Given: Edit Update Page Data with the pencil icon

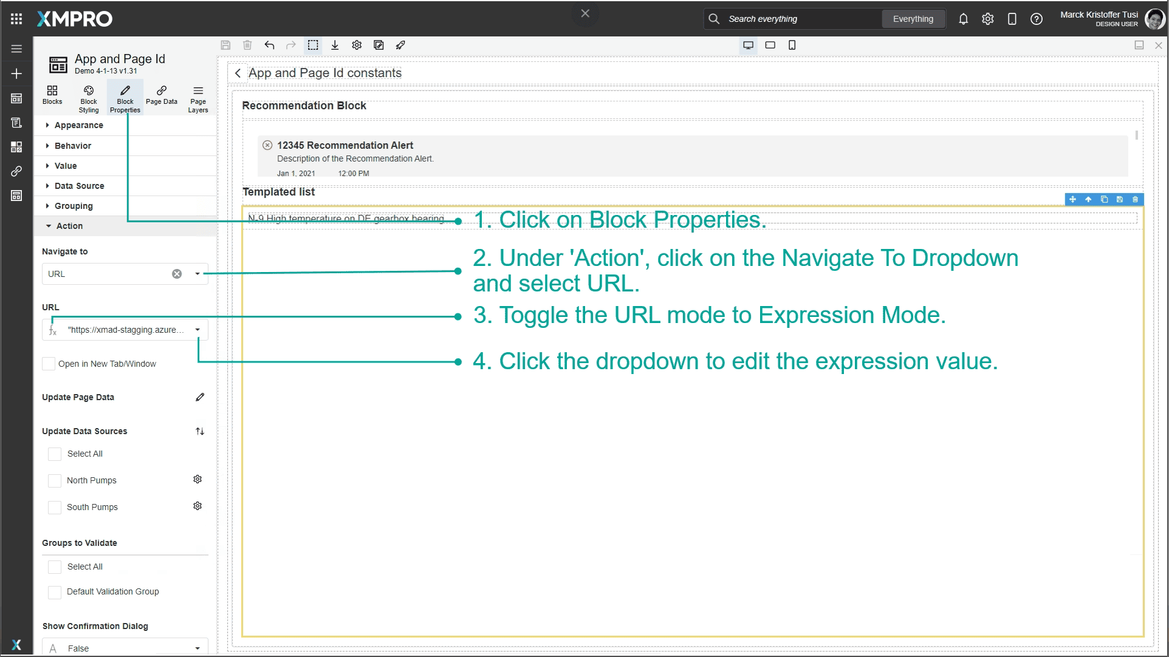Looking at the screenshot, I should click(200, 397).
